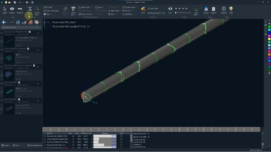The height and width of the screenshot is (152, 271).
Task: Select the Round tube R40 part thumbnail
Action: [9, 109]
